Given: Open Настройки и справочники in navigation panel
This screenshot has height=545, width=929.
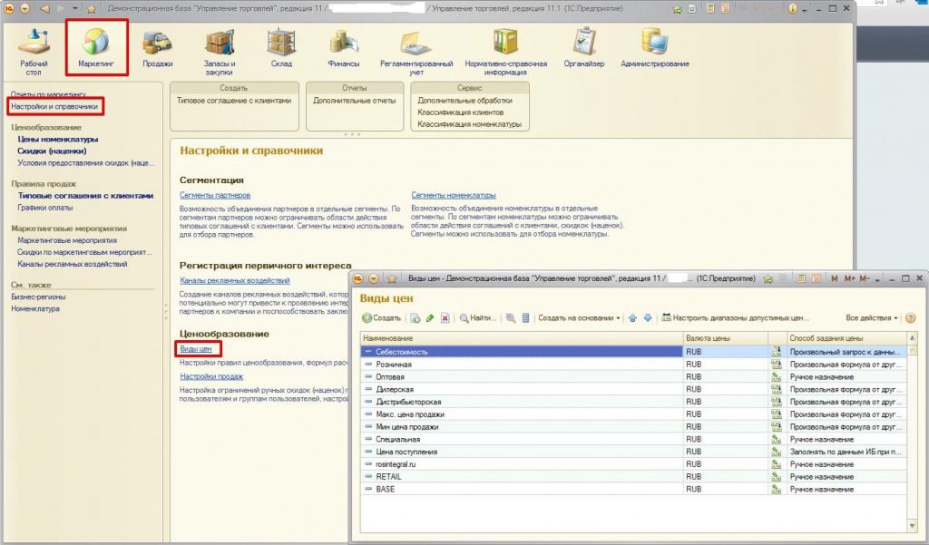Looking at the screenshot, I should [54, 107].
